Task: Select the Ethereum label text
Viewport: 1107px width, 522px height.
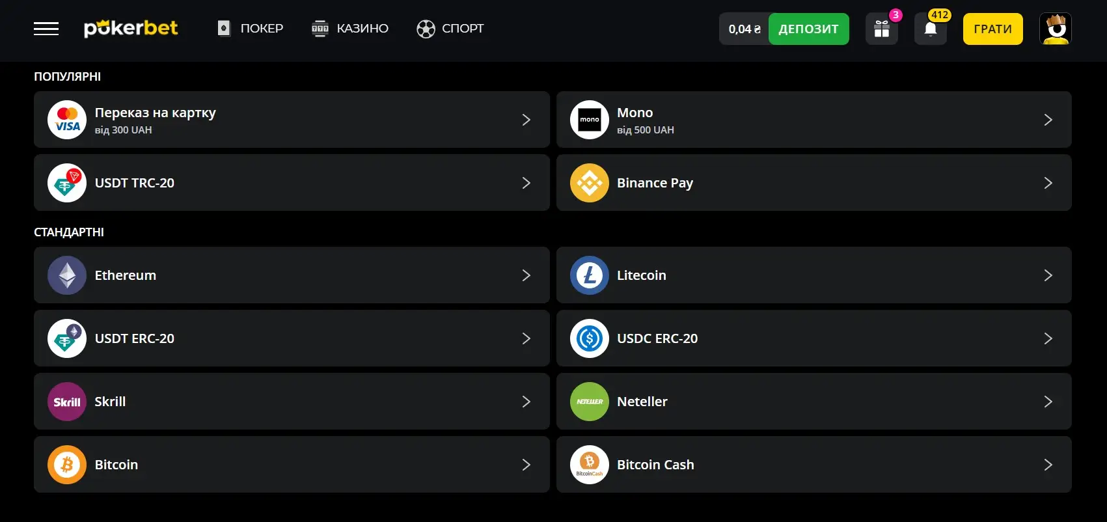Action: (x=126, y=275)
